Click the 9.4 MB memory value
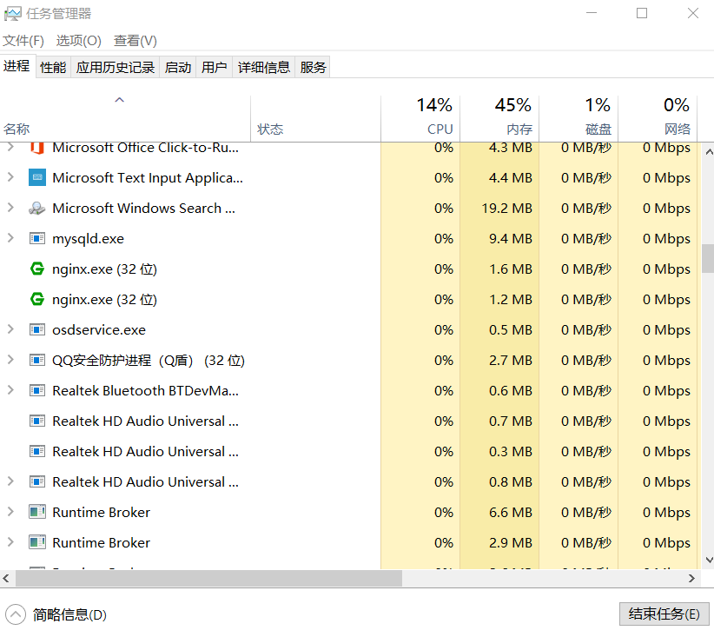Viewport: 714px width, 637px height. point(511,239)
